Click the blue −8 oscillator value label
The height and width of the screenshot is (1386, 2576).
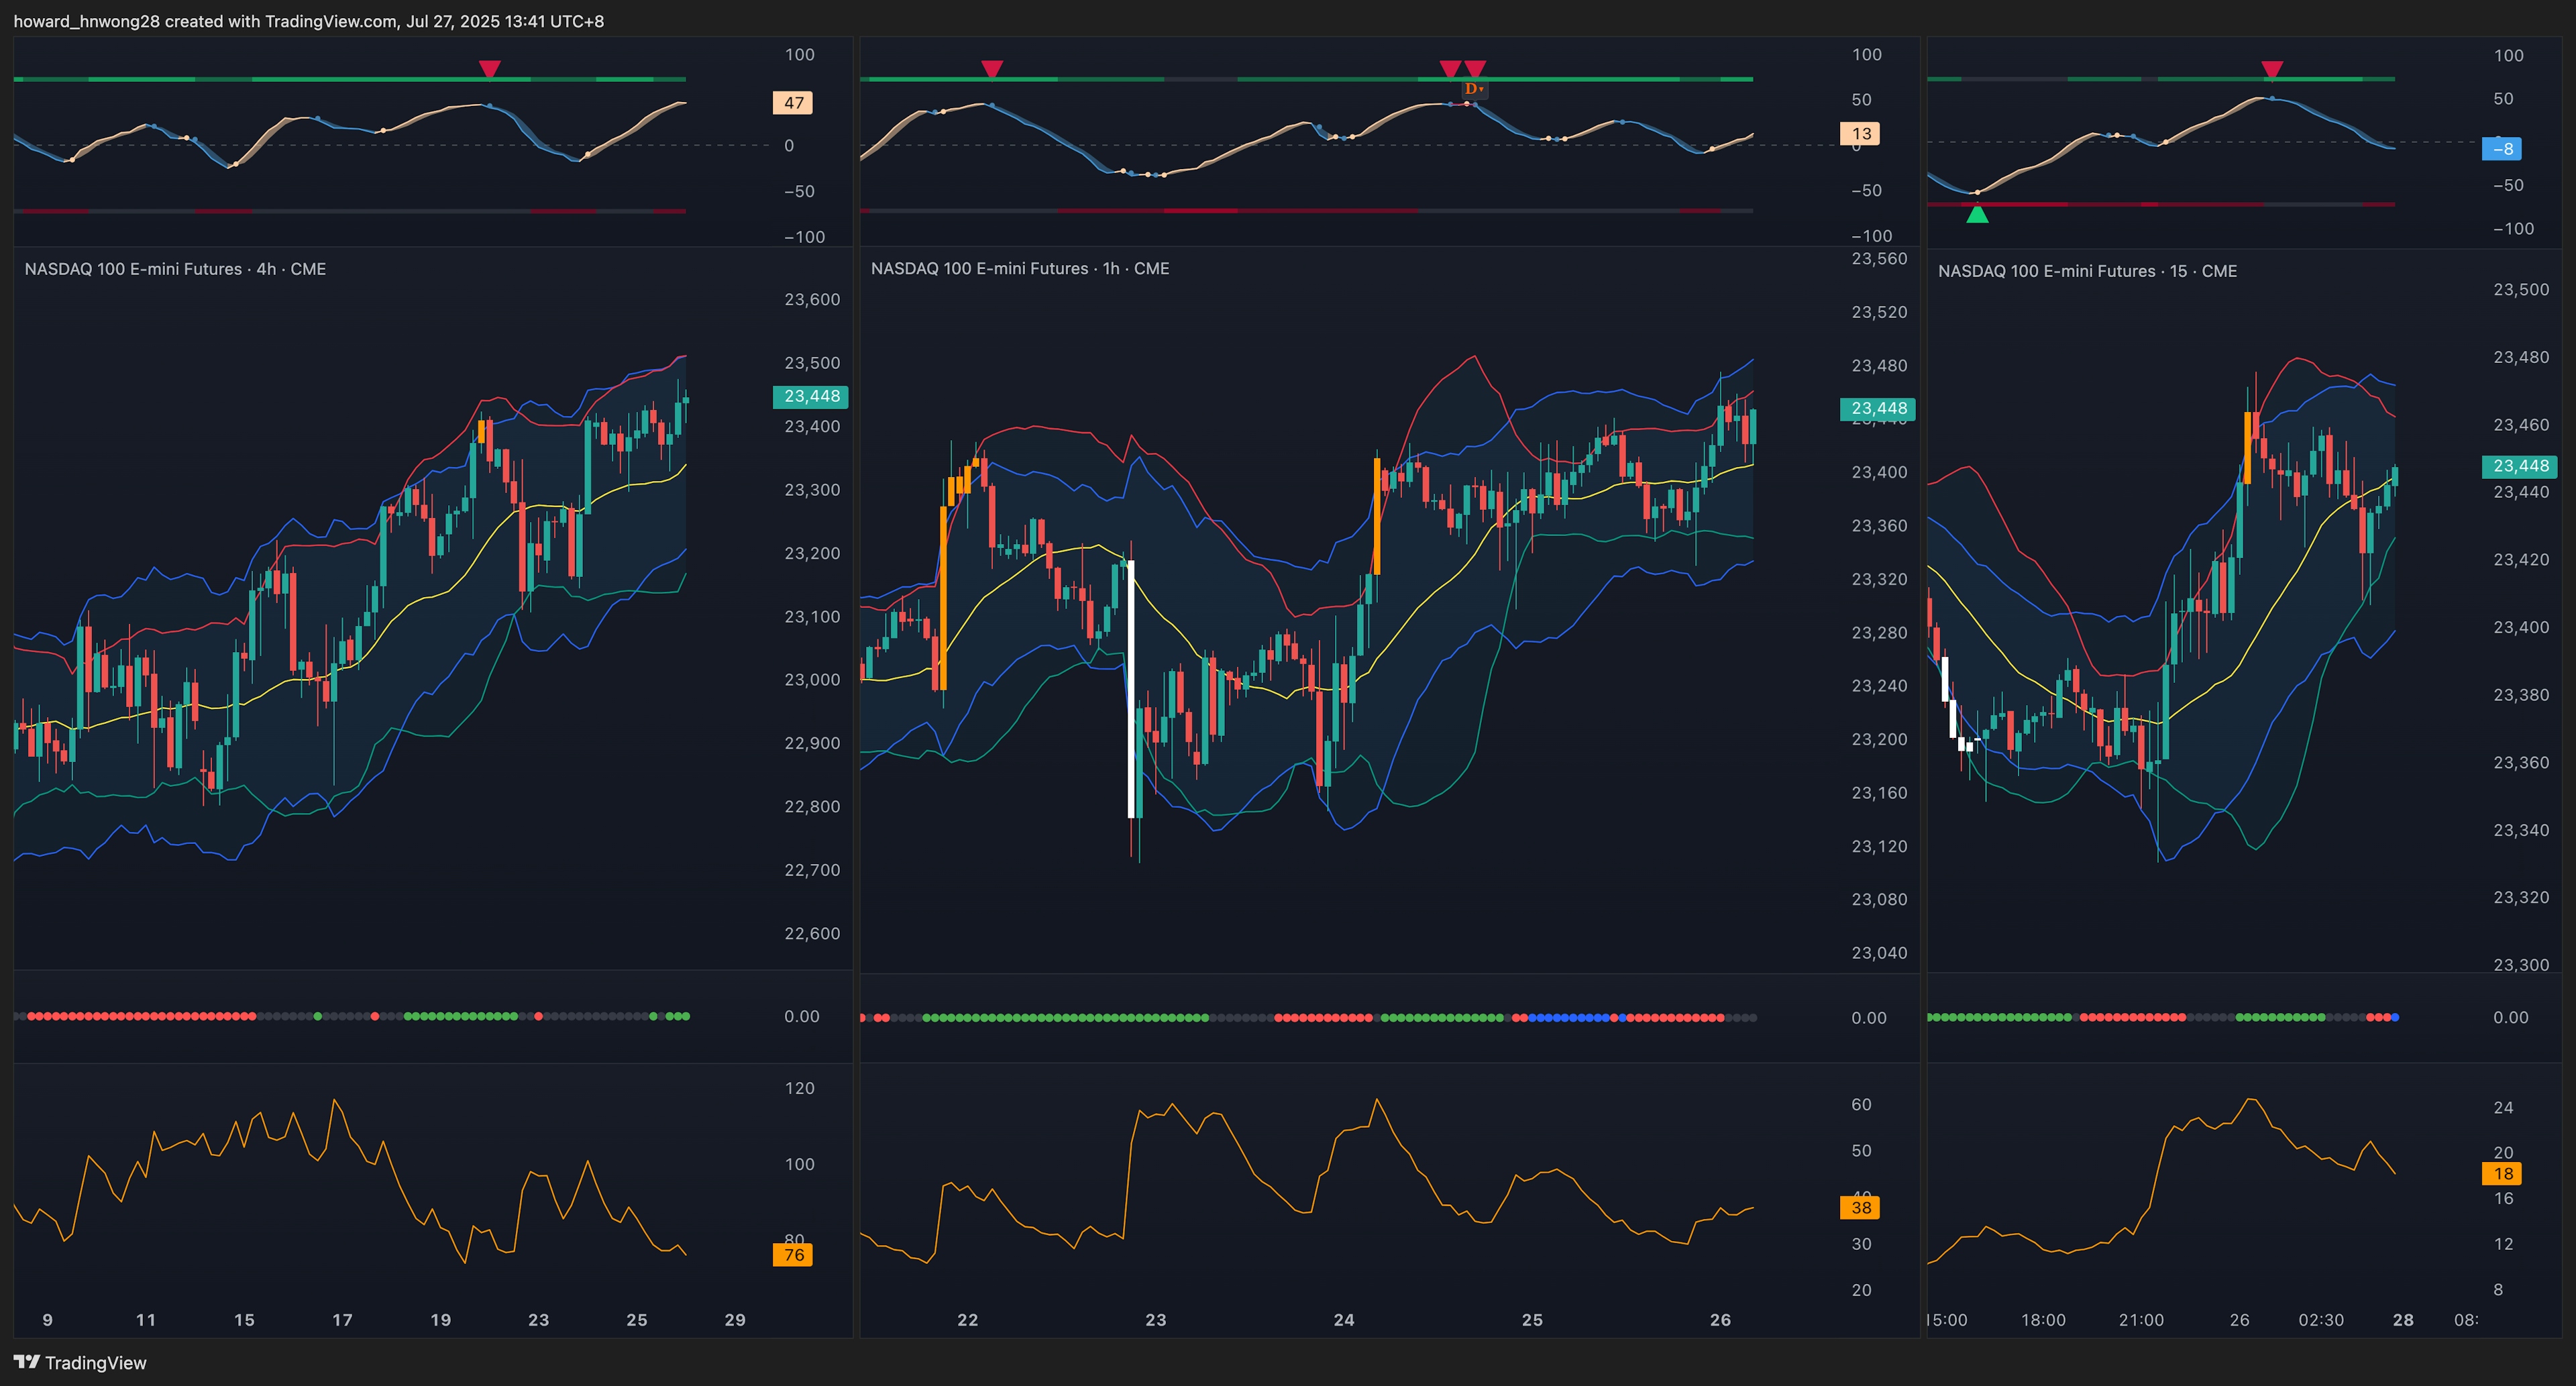[2502, 149]
